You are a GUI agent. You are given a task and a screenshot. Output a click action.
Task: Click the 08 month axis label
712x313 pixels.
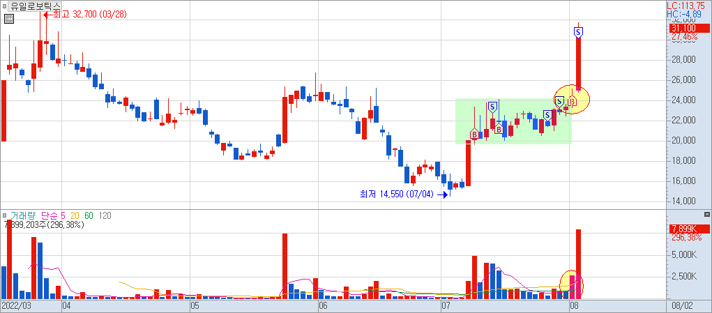coord(575,306)
